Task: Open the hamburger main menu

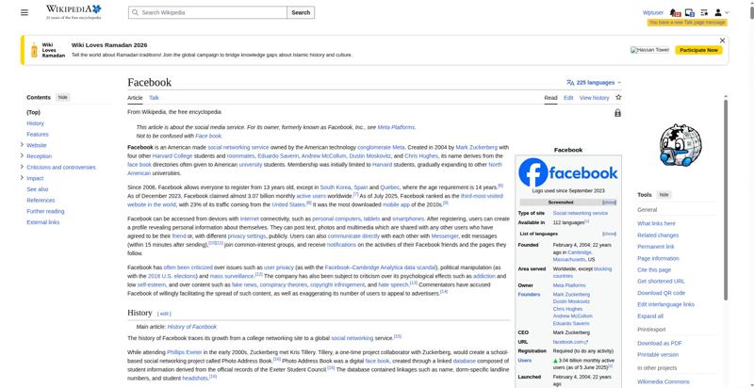Action: [25, 12]
